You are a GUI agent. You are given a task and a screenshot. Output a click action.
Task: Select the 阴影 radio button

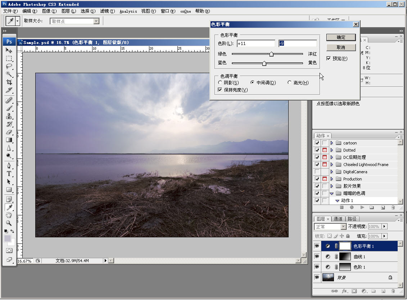pyautogui.click(x=220, y=82)
